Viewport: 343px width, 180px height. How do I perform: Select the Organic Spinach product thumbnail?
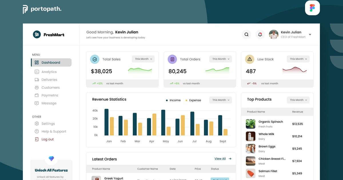pyautogui.click(x=251, y=124)
